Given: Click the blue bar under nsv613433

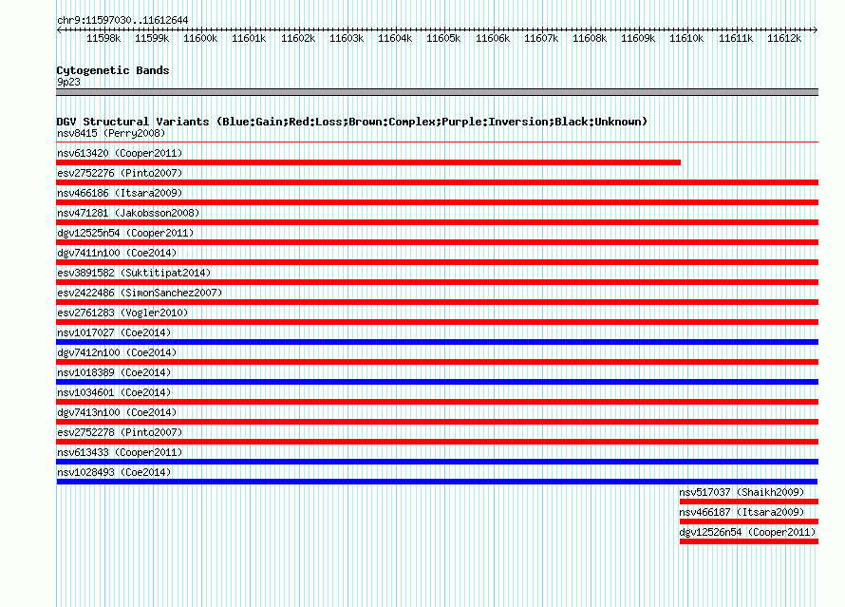Looking at the screenshot, I should 438,462.
